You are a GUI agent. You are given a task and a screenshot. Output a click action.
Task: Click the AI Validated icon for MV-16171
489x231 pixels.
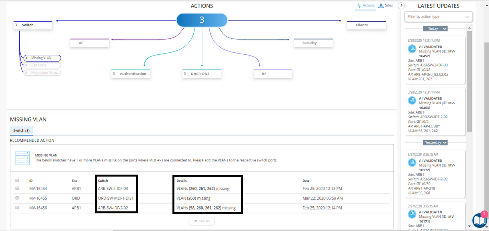coord(413,215)
